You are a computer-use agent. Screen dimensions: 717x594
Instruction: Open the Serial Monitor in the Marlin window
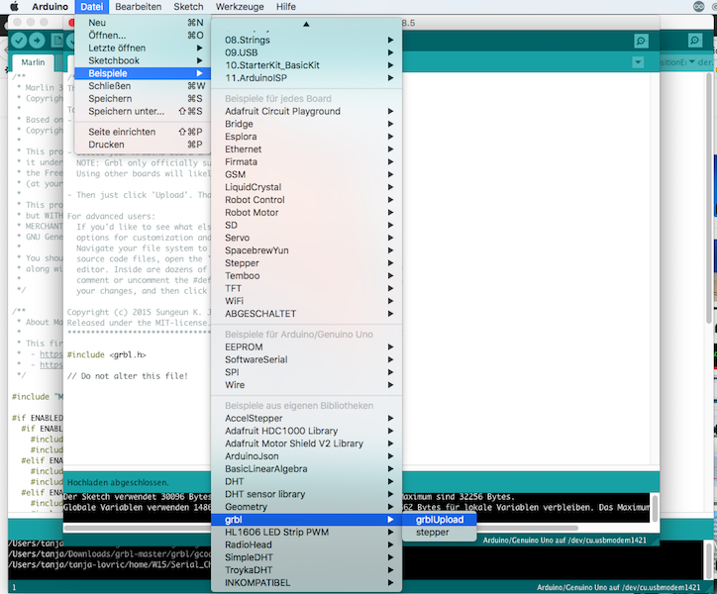click(695, 41)
